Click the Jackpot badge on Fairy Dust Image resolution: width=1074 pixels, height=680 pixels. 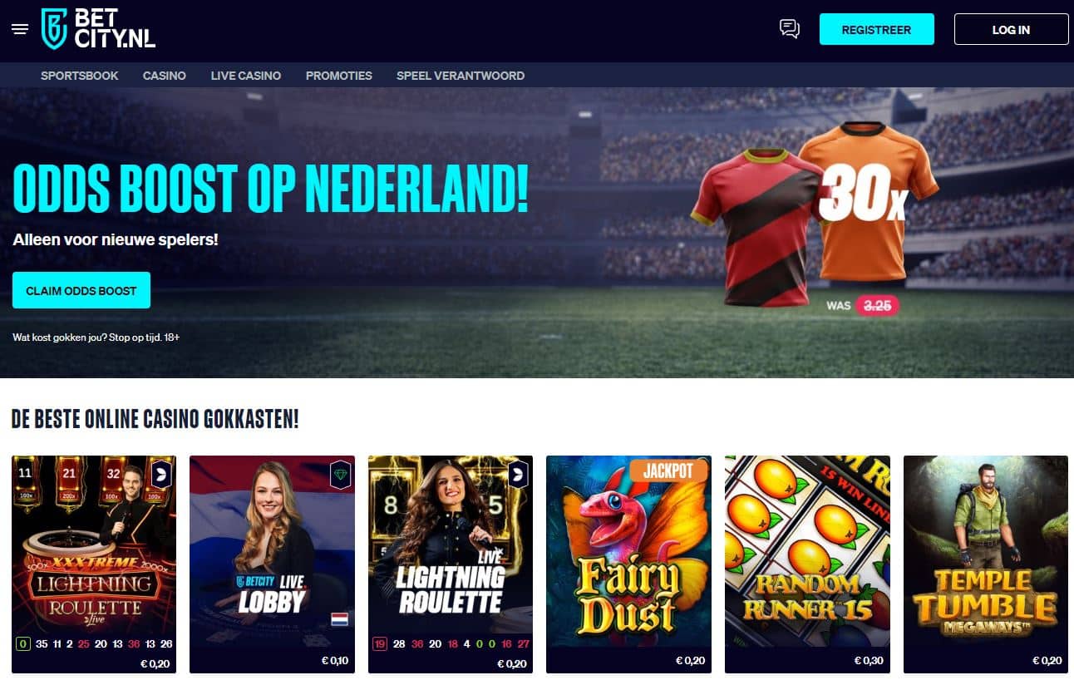[668, 471]
